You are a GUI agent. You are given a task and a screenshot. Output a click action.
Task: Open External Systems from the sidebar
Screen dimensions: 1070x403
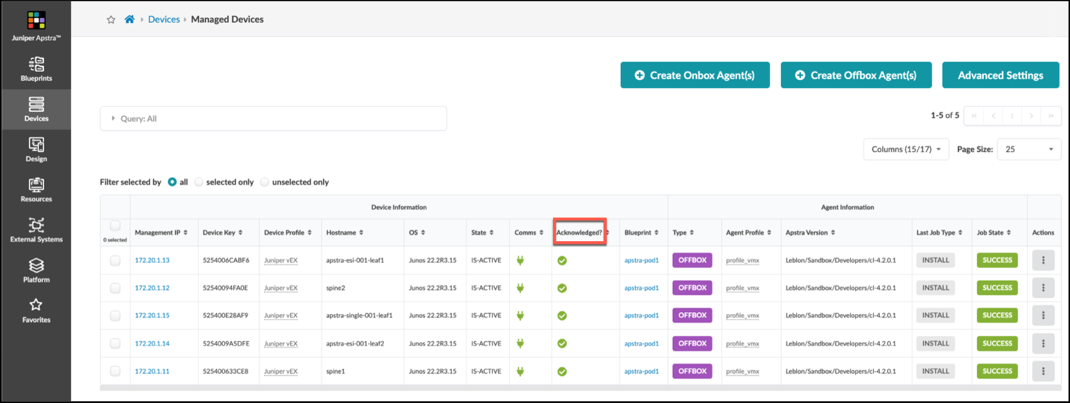coord(36,230)
